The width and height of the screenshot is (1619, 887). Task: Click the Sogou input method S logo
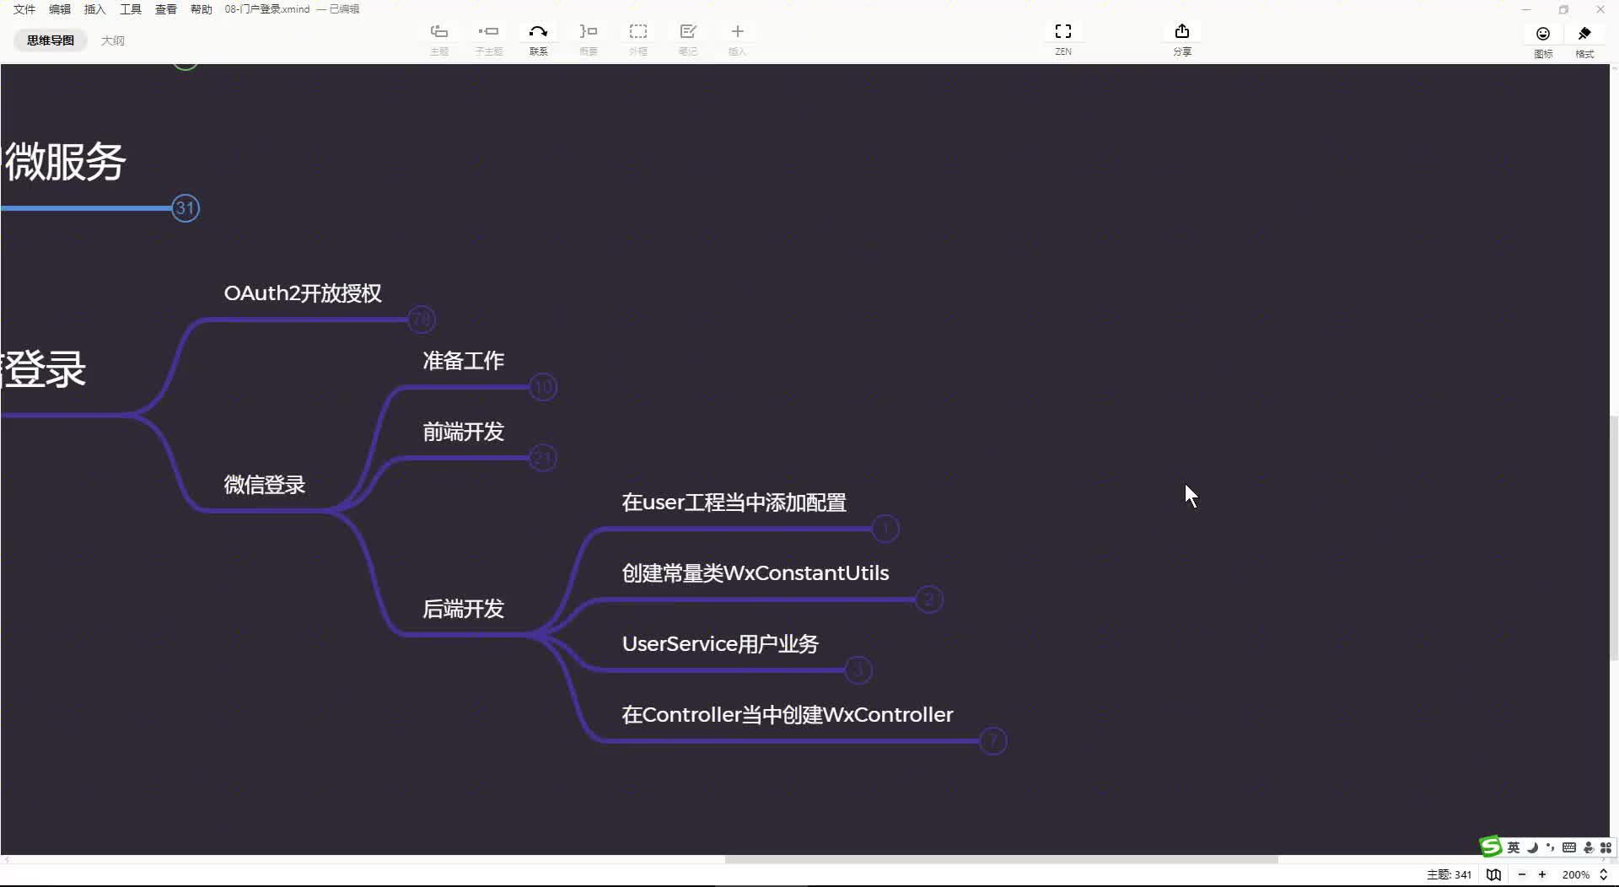[x=1491, y=847]
